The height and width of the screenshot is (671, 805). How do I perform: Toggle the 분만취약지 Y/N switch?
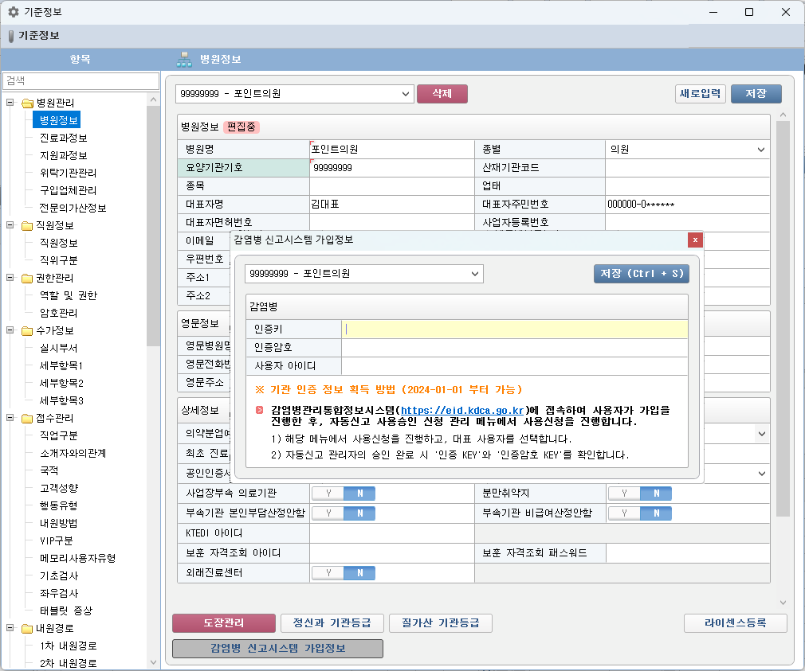(639, 493)
